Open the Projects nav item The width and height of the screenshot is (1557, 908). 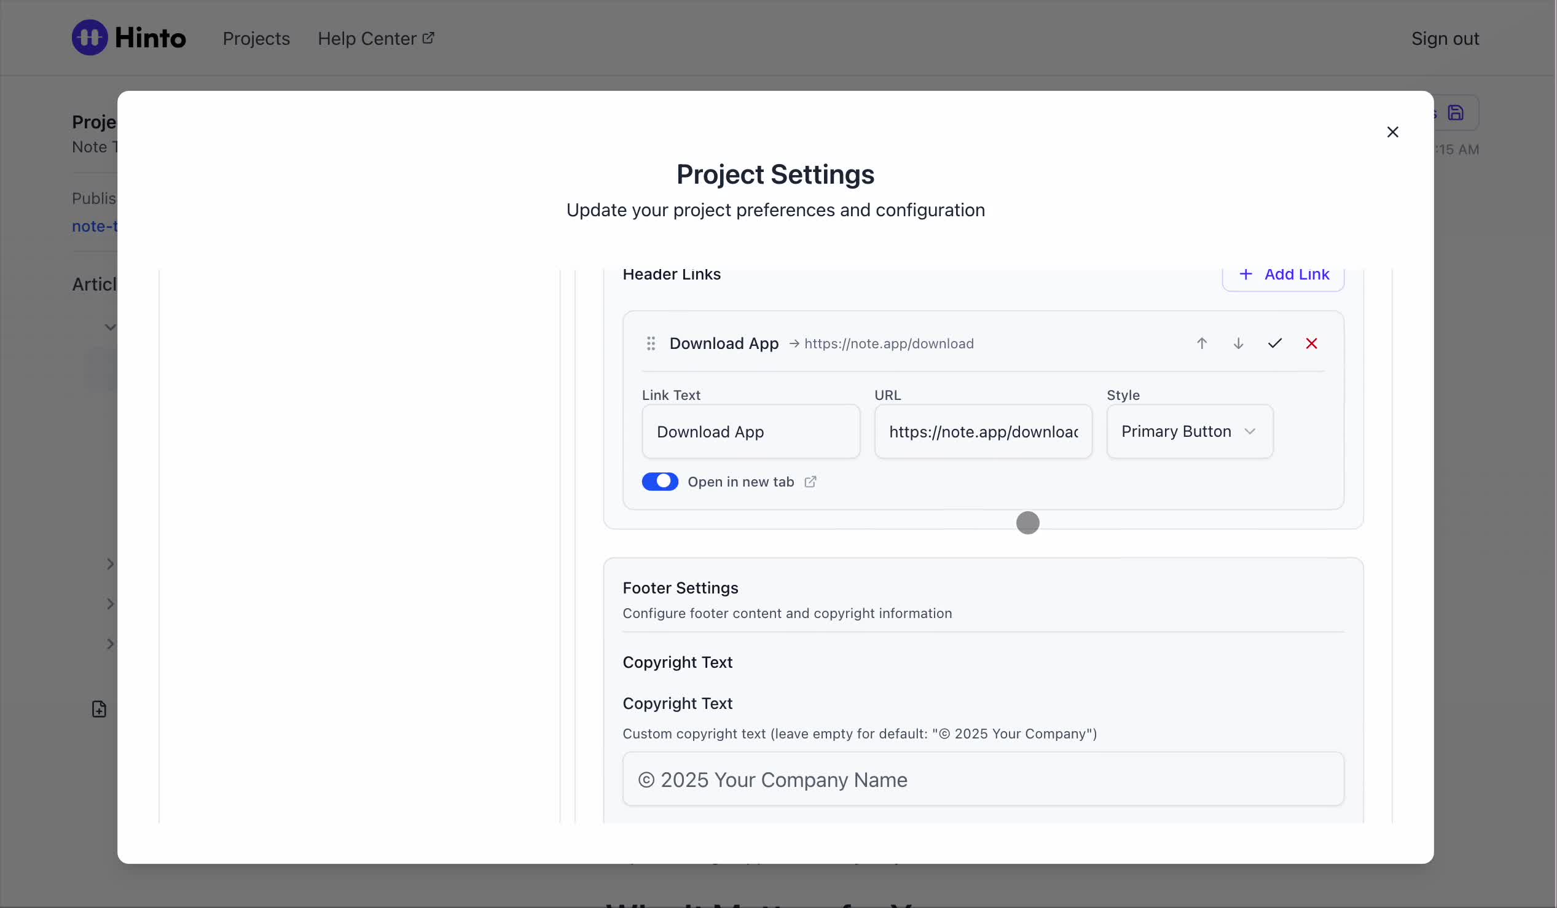256,38
